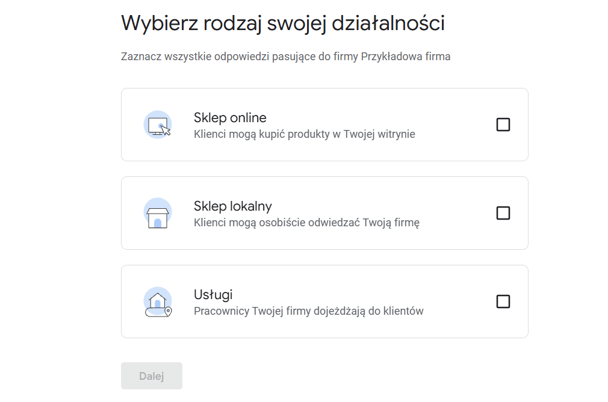The width and height of the screenshot is (608, 402).
Task: Click the Dalej button
Action: coord(152,376)
